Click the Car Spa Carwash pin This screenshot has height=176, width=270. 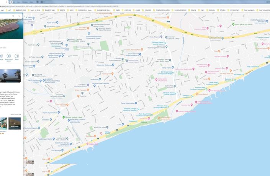(x=38, y=62)
